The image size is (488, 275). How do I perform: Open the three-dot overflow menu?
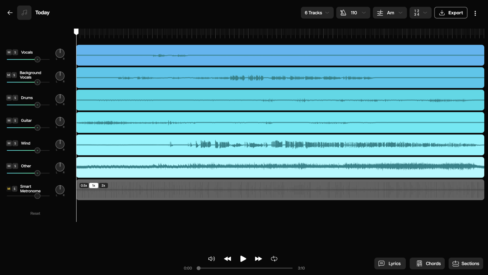pyautogui.click(x=475, y=13)
